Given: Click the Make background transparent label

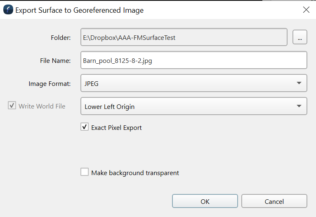Looking at the screenshot, I should pyautogui.click(x=135, y=173).
